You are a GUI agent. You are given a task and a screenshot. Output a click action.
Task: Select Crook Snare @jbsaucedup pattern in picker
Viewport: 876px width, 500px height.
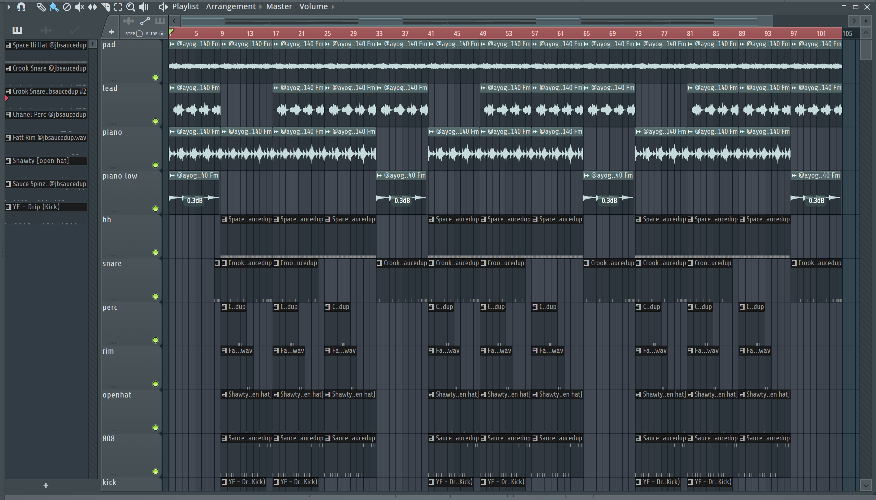[x=46, y=68]
